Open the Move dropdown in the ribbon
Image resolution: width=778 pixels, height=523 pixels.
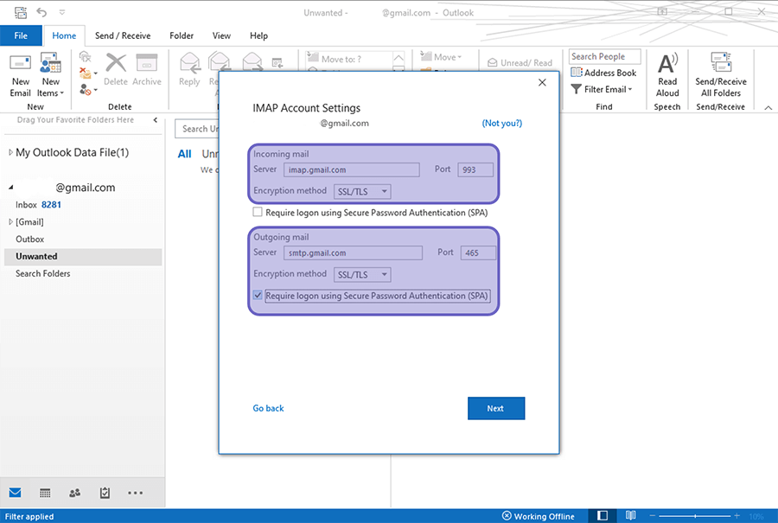click(x=441, y=57)
